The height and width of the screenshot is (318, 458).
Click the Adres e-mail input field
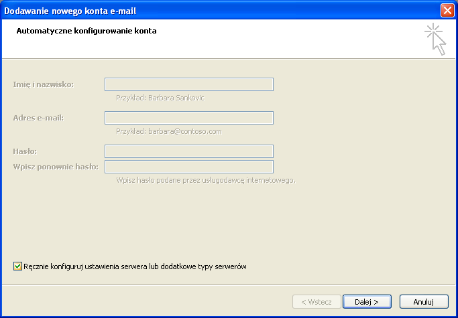coord(189,118)
